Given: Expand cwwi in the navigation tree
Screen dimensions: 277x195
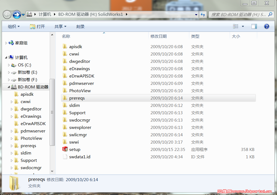Looking at the screenshot, I should coord(12,102).
